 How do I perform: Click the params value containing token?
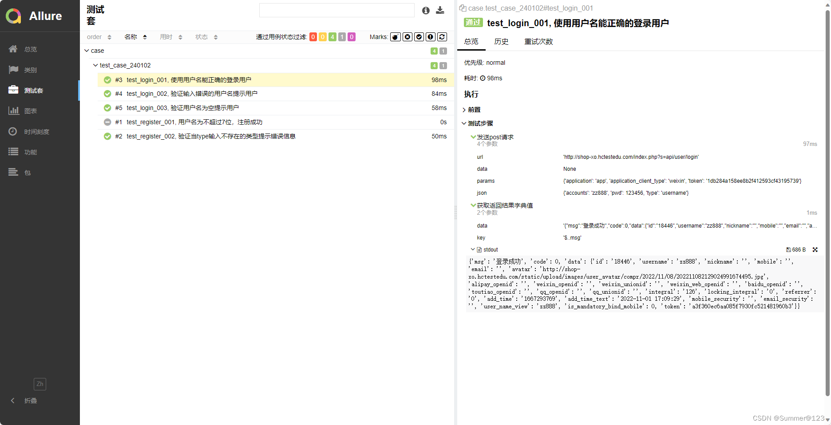click(x=682, y=181)
